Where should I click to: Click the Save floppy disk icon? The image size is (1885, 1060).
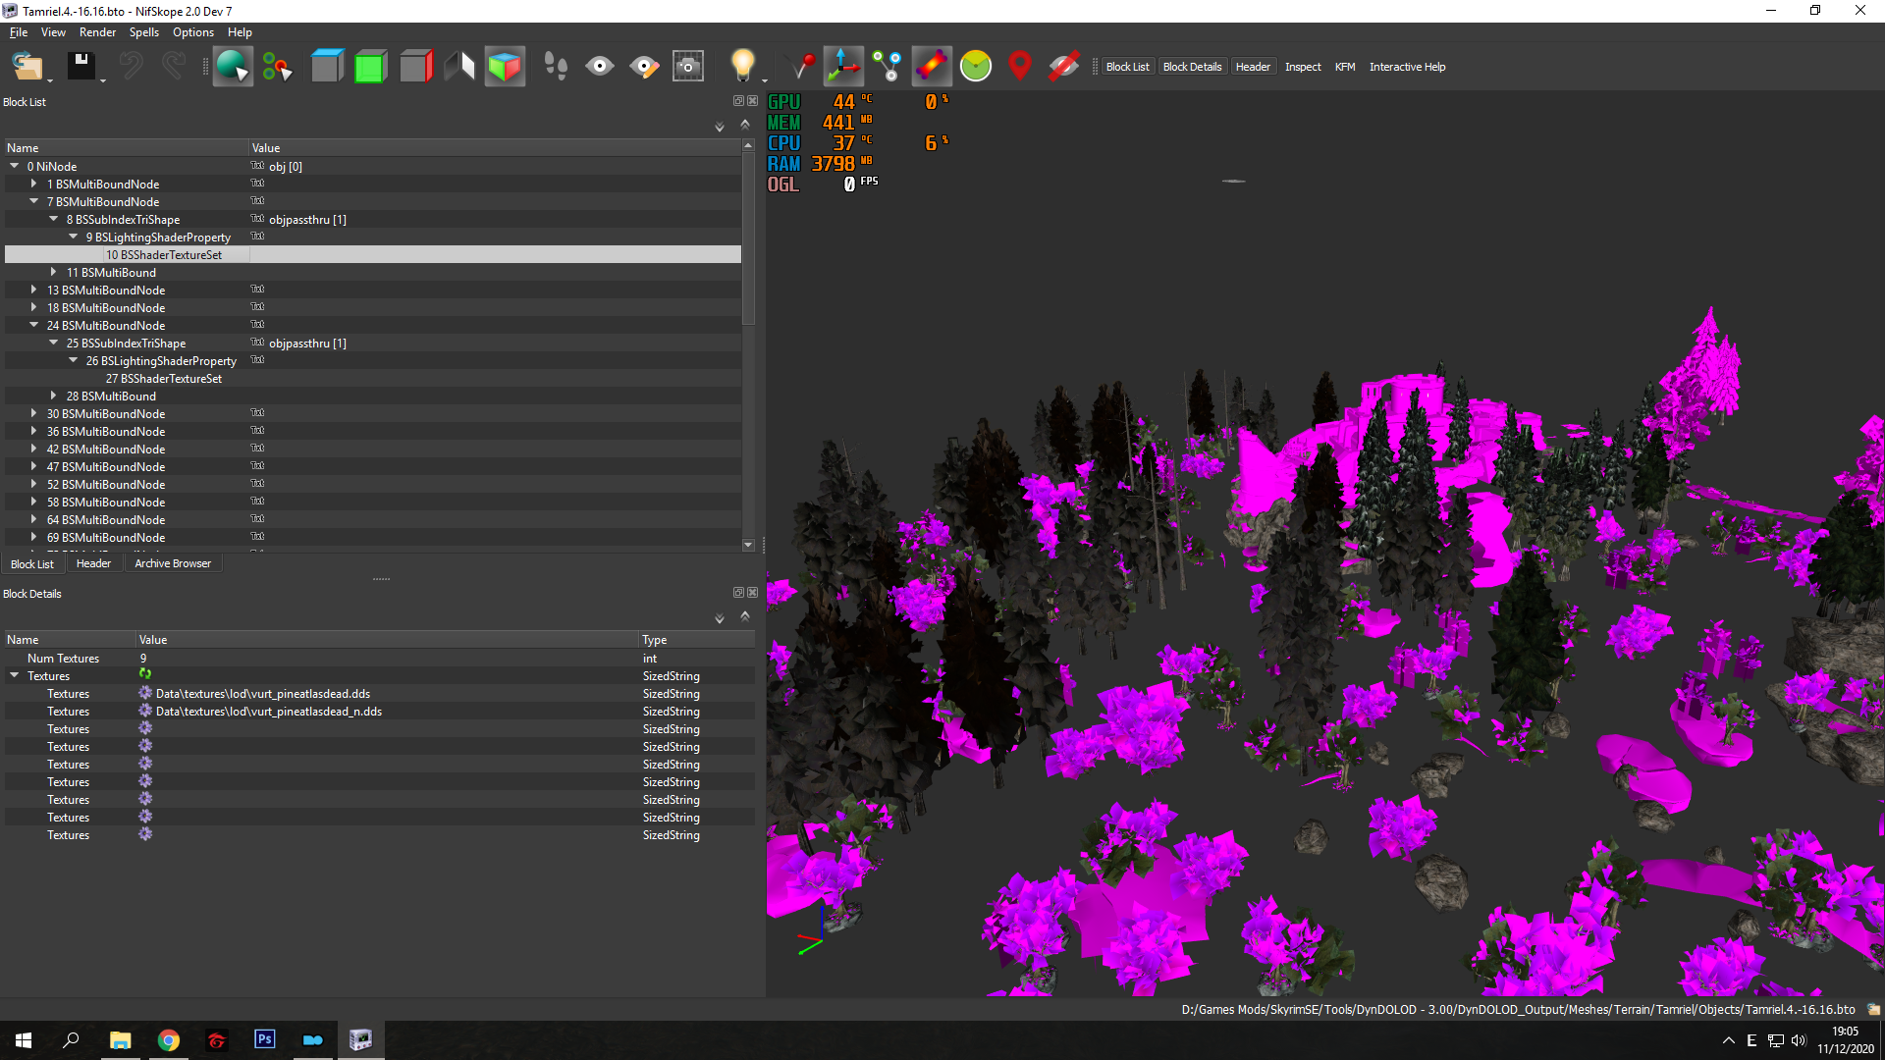click(81, 66)
